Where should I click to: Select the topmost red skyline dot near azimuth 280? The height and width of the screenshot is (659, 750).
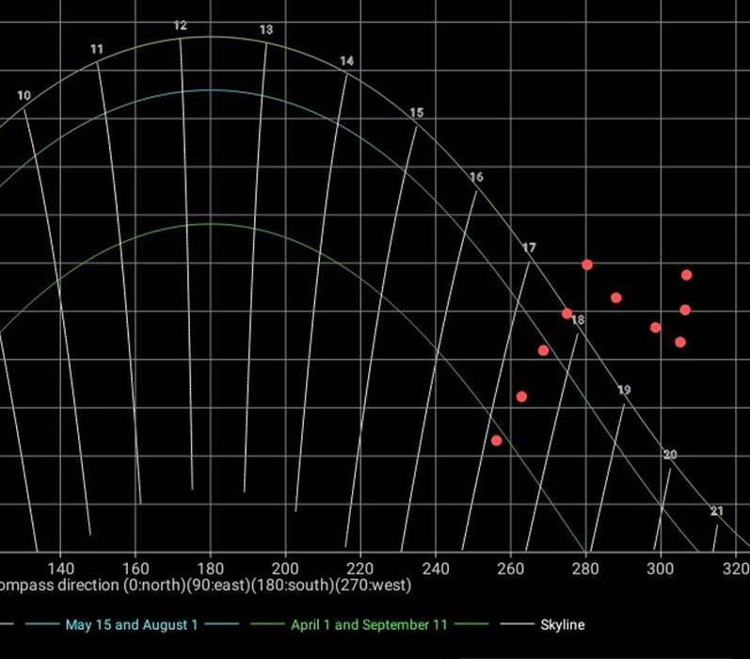click(x=587, y=265)
